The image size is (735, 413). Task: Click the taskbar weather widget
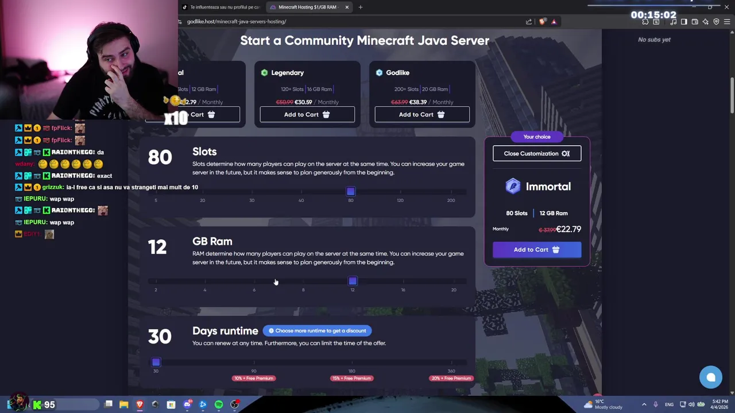coord(603,404)
